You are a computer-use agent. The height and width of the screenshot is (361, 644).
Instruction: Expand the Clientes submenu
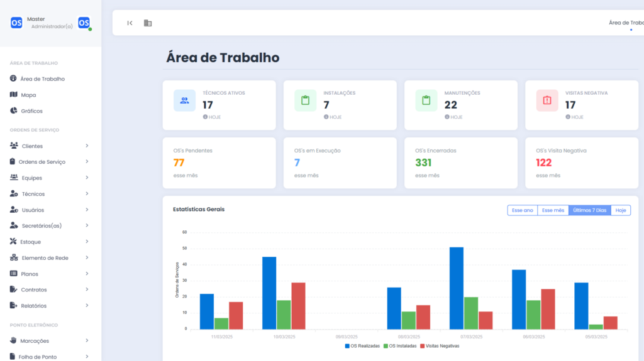point(87,146)
